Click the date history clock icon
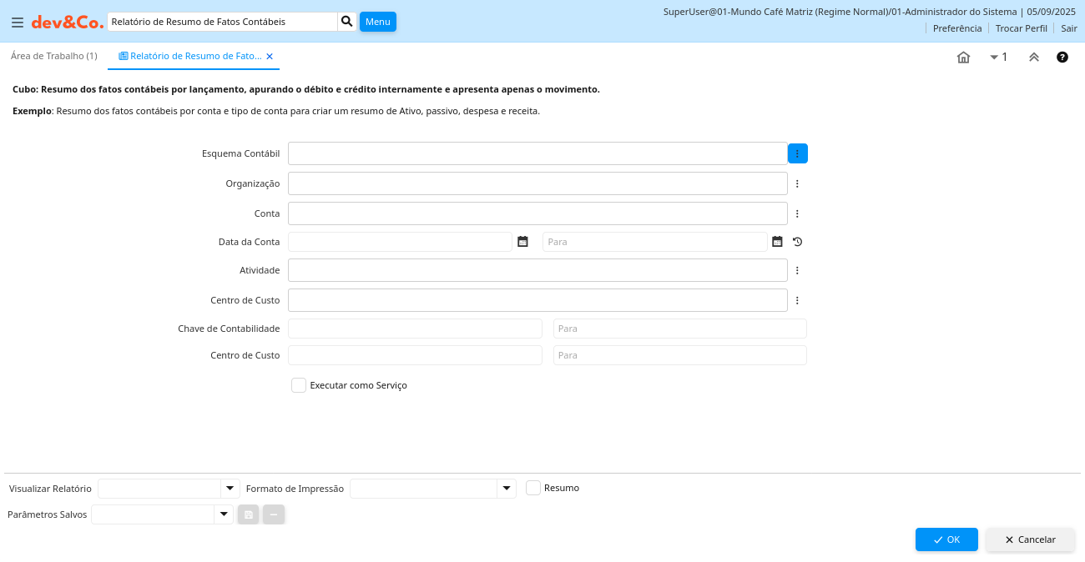The height and width of the screenshot is (562, 1085). [797, 242]
